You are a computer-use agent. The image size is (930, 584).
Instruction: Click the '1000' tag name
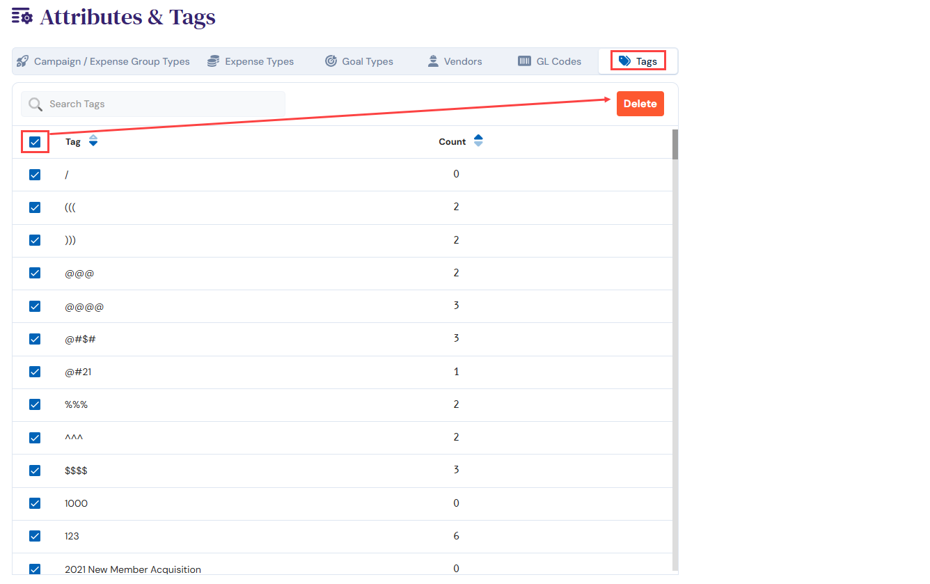[x=77, y=503]
